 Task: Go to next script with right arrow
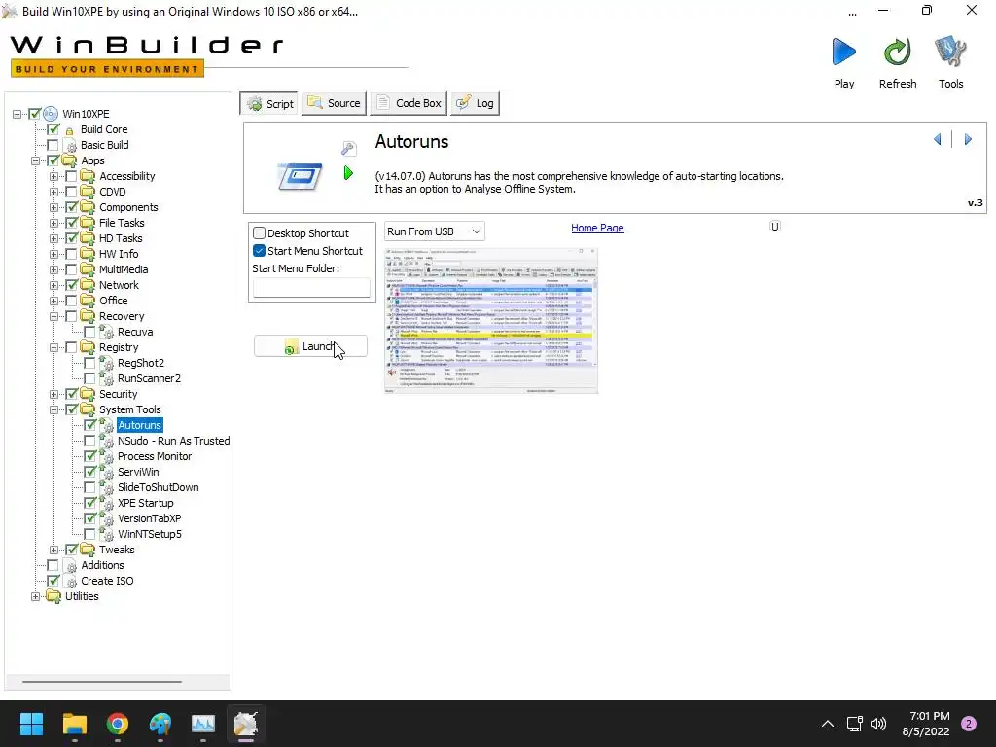coord(968,139)
